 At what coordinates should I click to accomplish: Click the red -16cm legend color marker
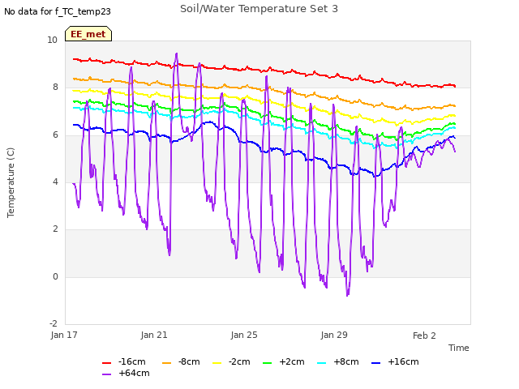(x=106, y=363)
